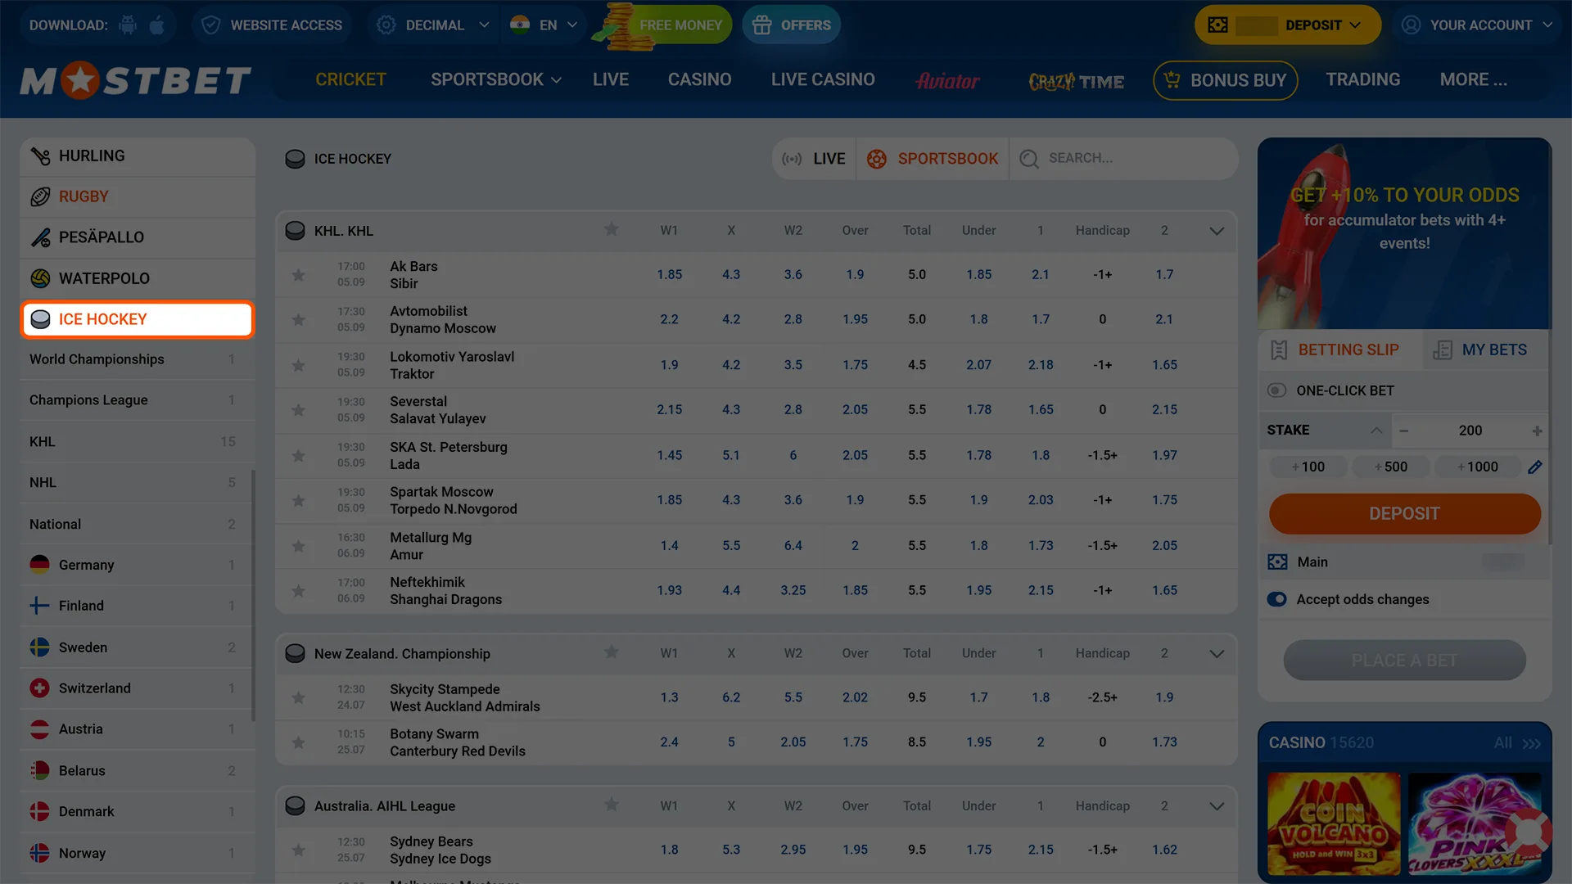Favorite the Ak Bars vs Sibir match star
The height and width of the screenshot is (884, 1572).
(x=299, y=275)
